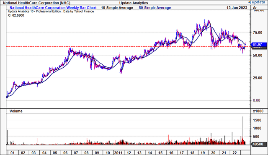Select the National HealthCare Corporation Weekly Bar Chart title
Viewport: 268px width, 155px height.
(x=53, y=8)
